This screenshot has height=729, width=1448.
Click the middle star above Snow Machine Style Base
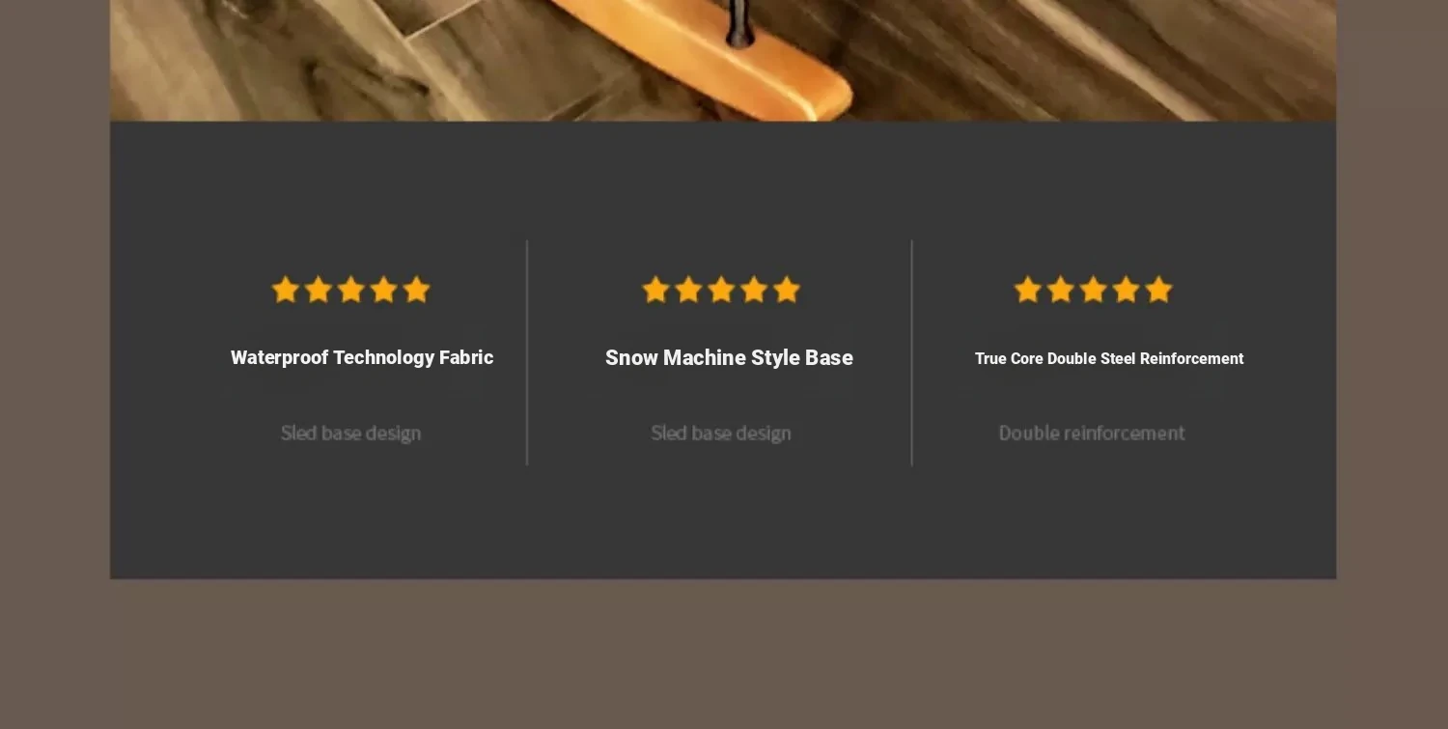pyautogui.click(x=721, y=290)
